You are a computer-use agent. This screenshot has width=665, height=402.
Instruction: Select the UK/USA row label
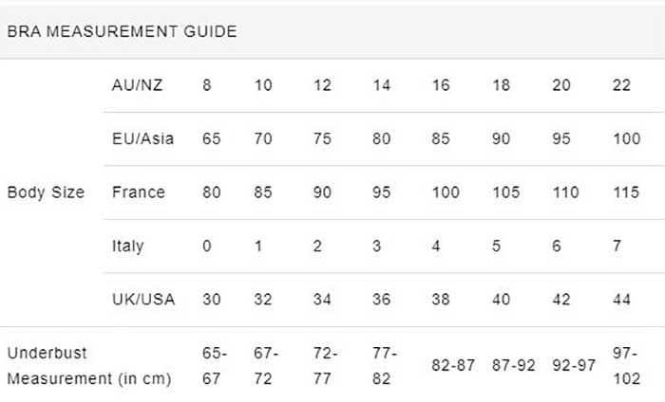coord(143,300)
